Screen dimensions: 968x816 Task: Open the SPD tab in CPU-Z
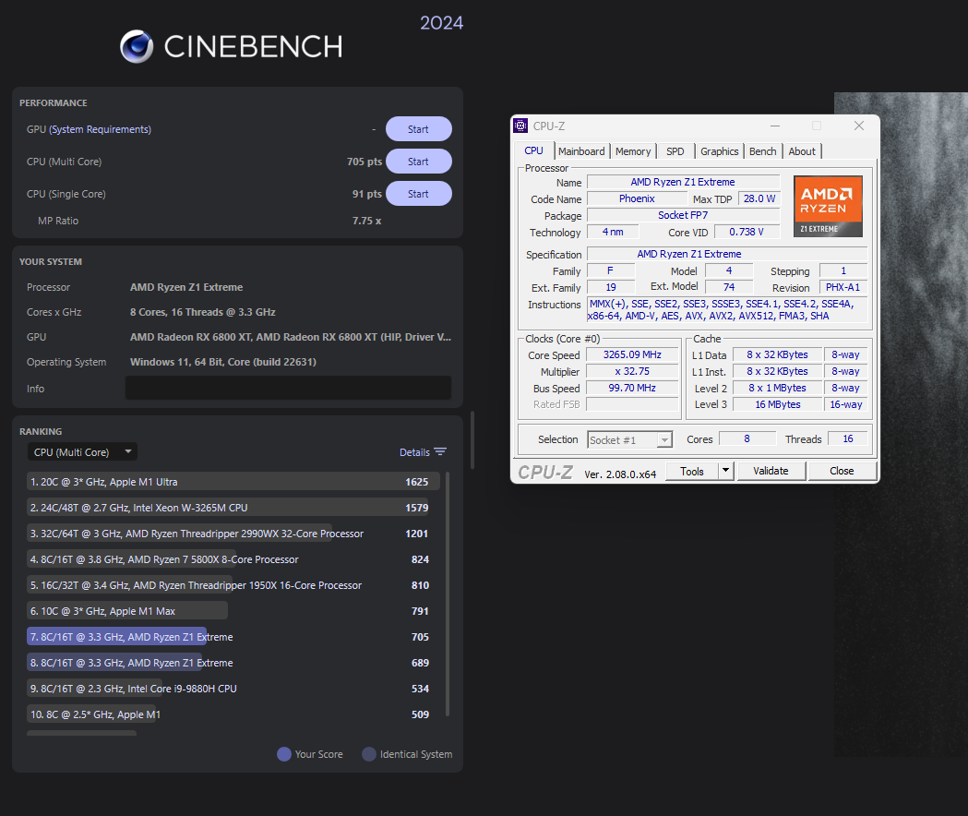click(675, 150)
